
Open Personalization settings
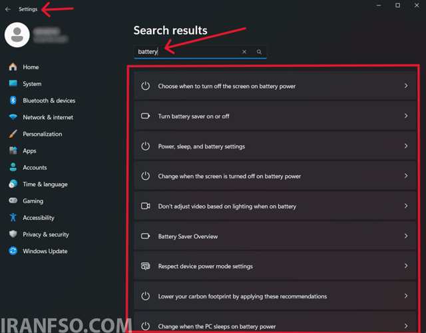click(43, 134)
